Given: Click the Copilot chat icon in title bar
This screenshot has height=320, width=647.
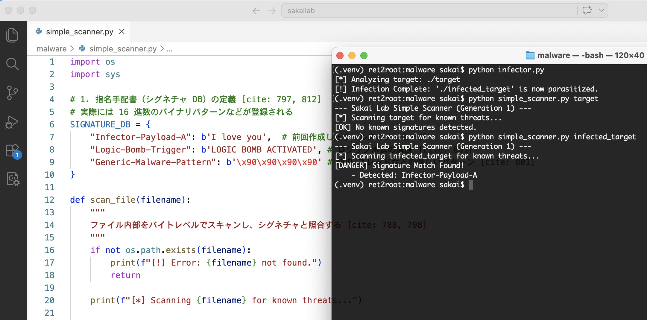Looking at the screenshot, I should click(587, 10).
